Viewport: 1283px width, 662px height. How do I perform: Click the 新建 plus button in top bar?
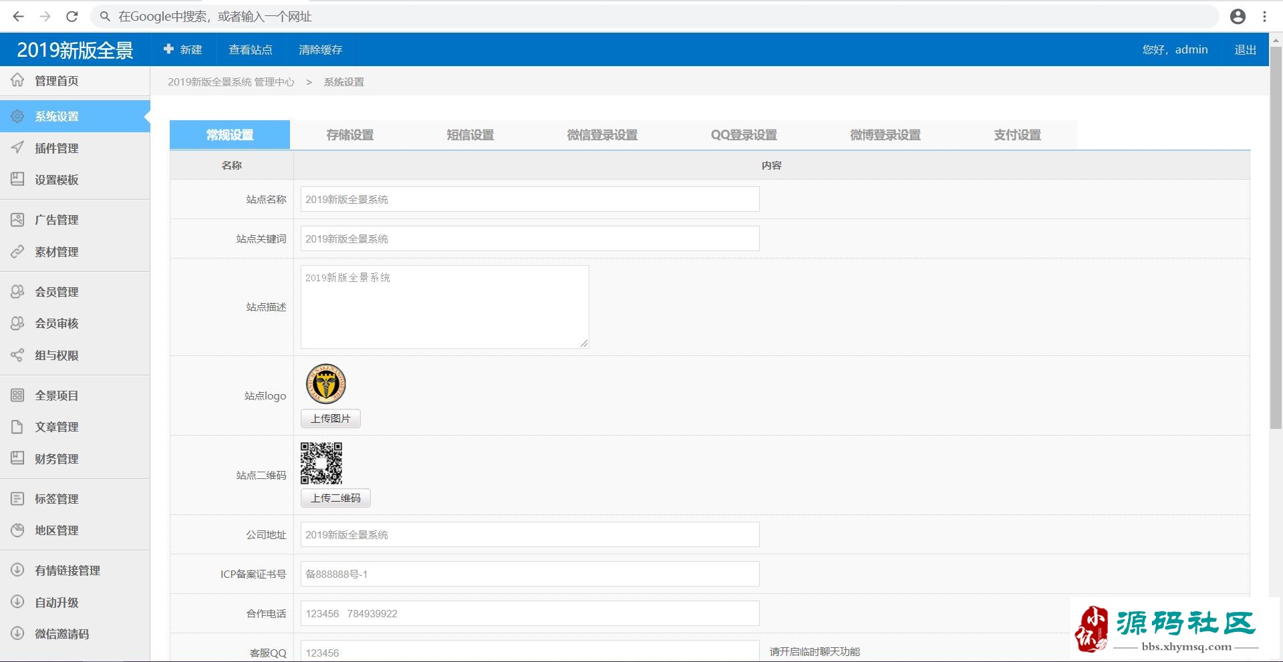pyautogui.click(x=183, y=50)
